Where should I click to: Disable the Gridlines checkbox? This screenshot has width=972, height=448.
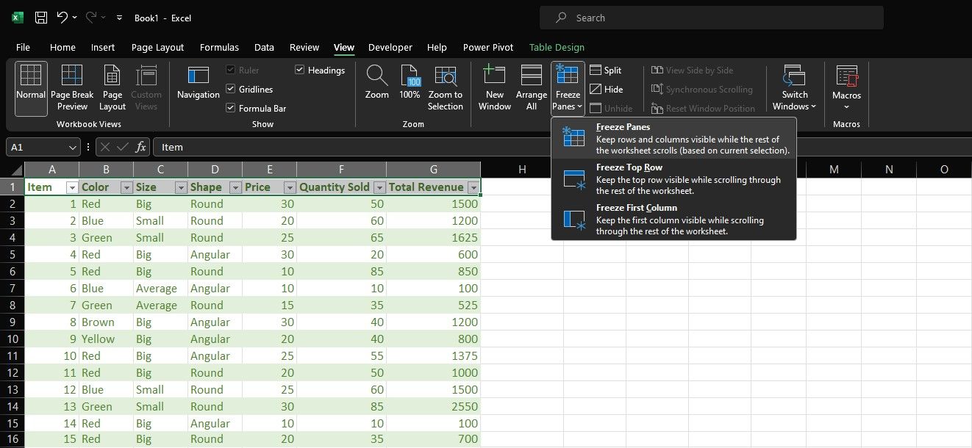230,89
